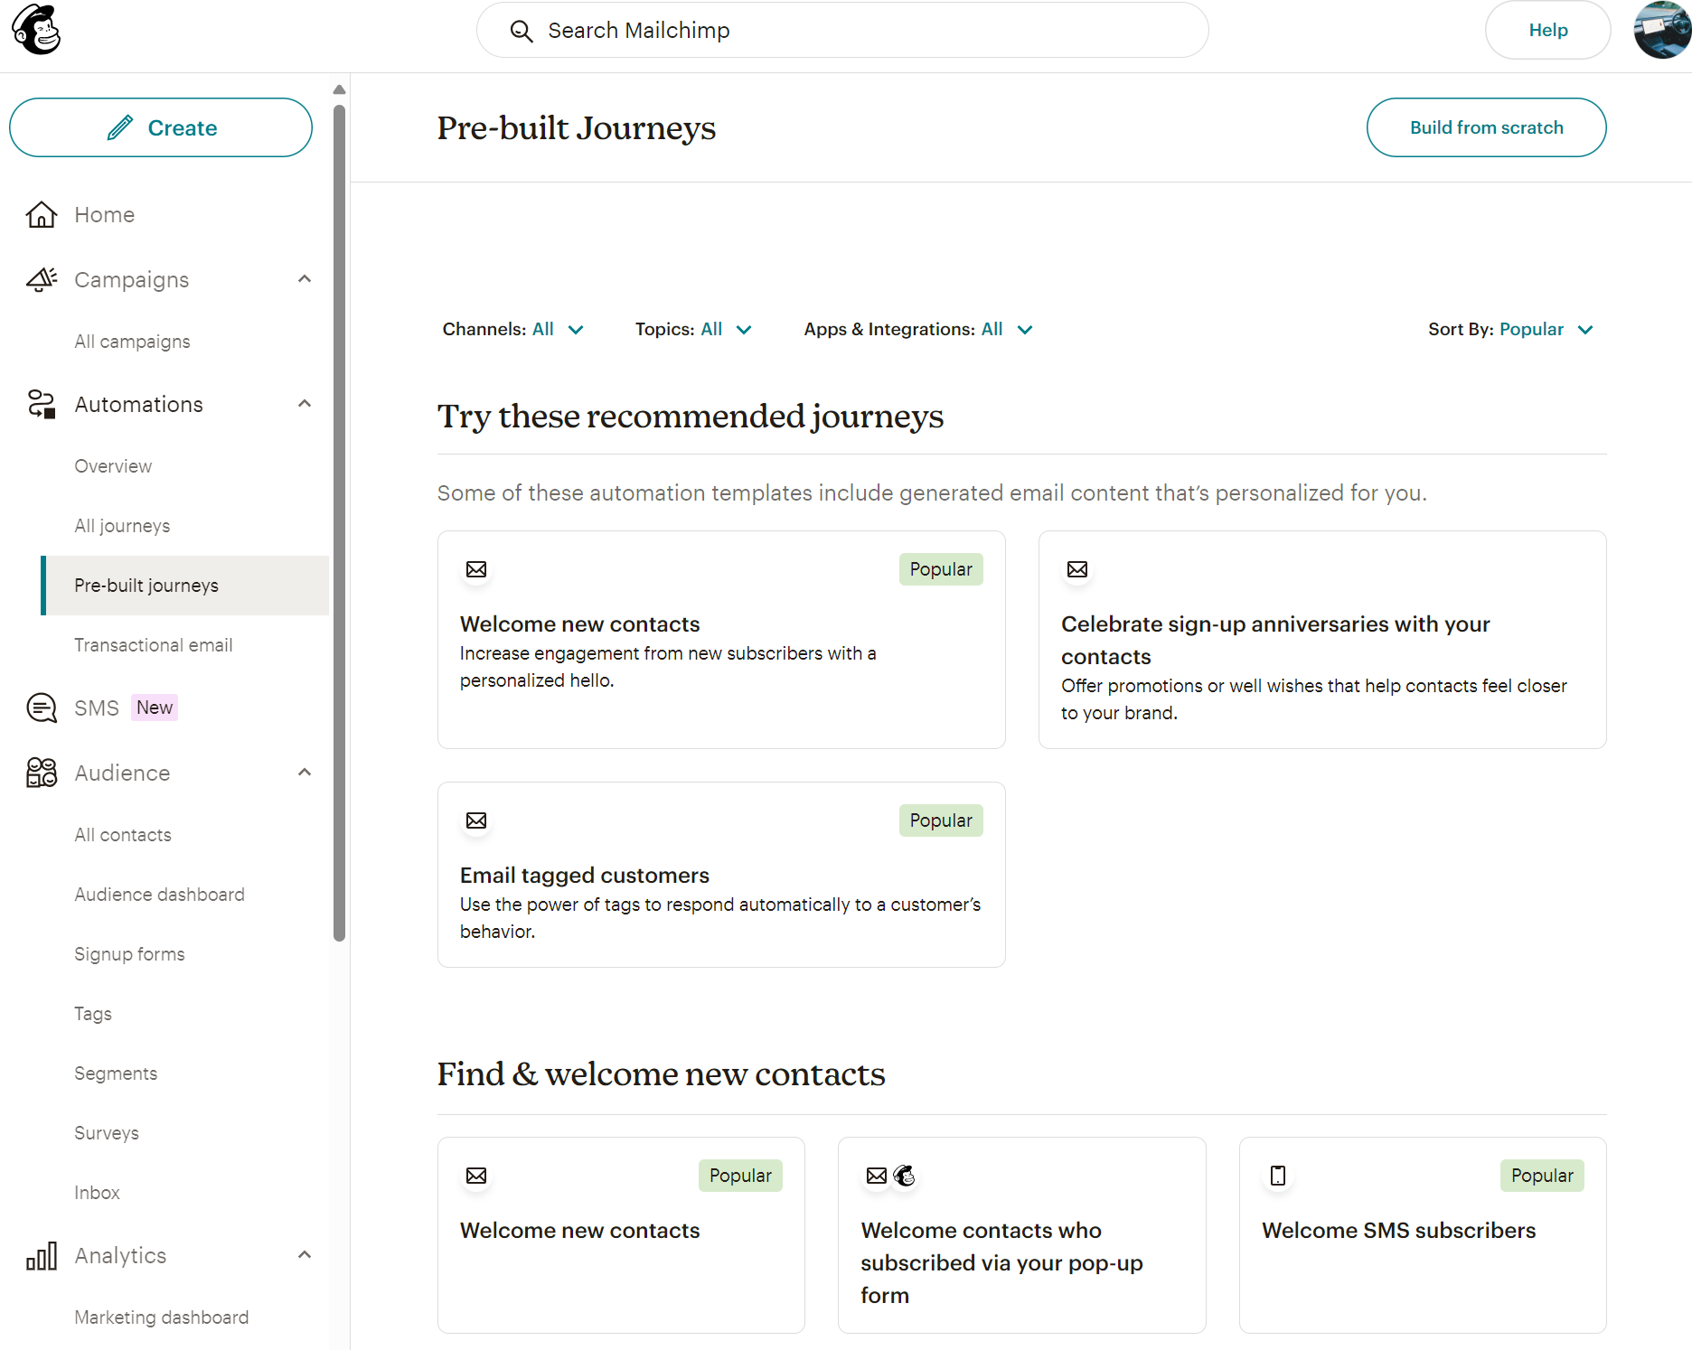Click phone icon on Welcome SMS subscribers card

click(1278, 1176)
